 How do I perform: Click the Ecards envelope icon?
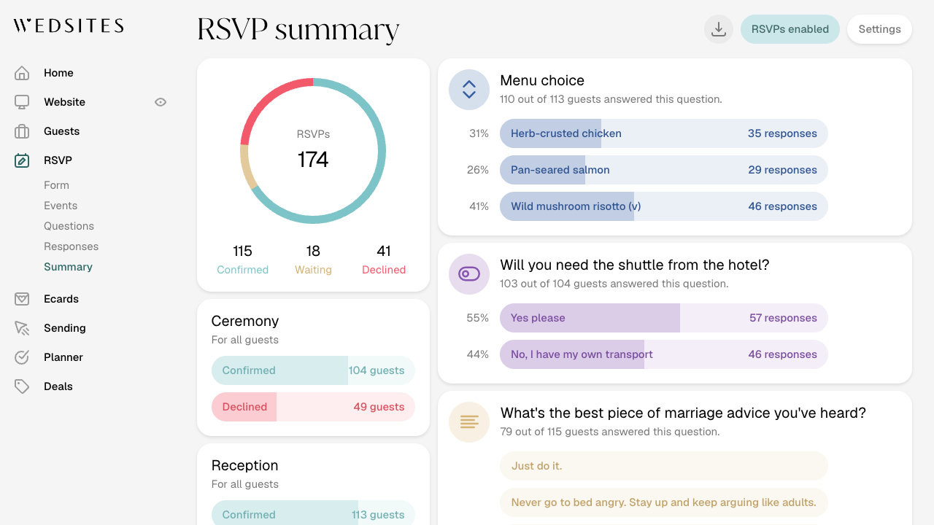pyautogui.click(x=22, y=299)
